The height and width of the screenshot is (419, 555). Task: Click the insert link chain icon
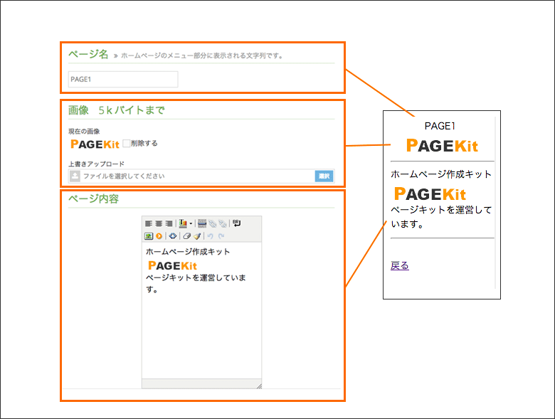pyautogui.click(x=212, y=223)
